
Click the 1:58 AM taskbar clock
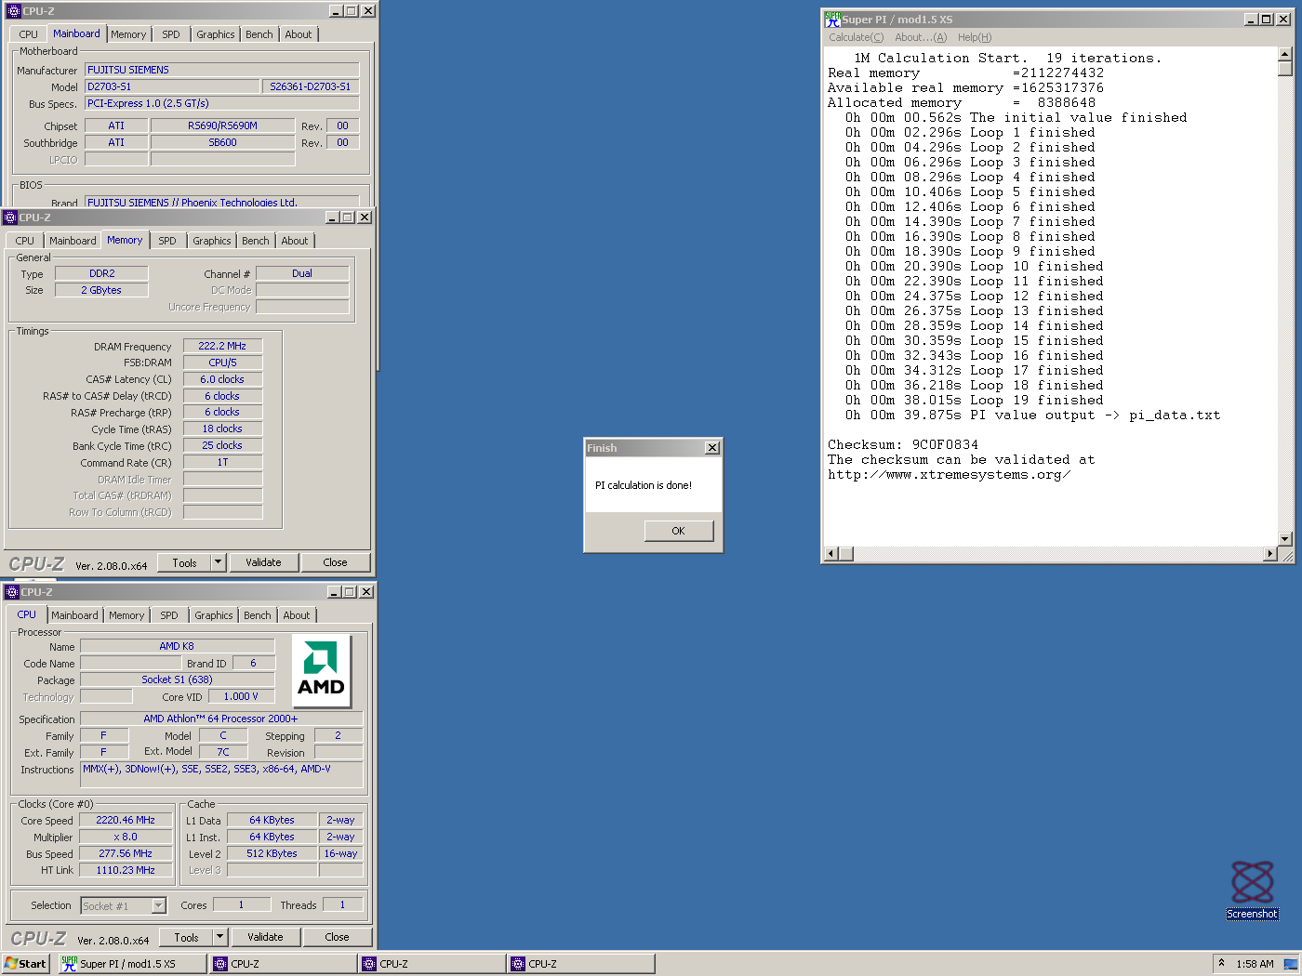click(1255, 964)
